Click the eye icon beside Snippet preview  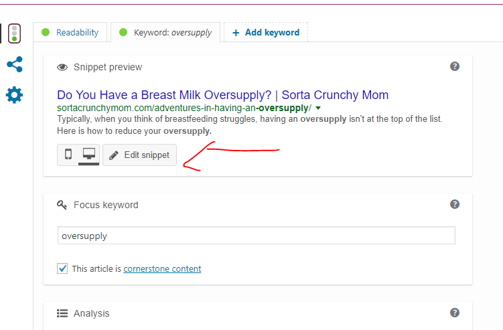[x=62, y=68]
